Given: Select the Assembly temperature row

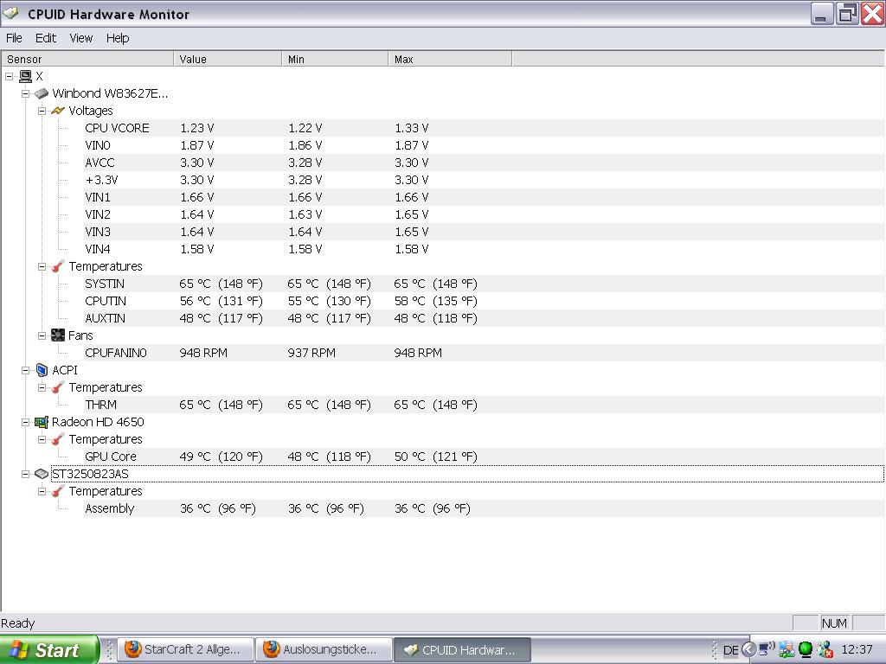Looking at the screenshot, I should pos(484,508).
